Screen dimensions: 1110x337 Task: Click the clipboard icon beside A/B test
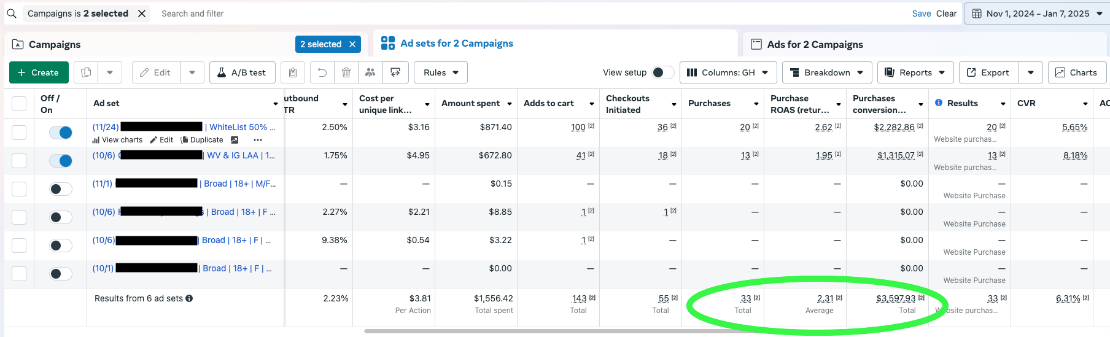pyautogui.click(x=293, y=72)
